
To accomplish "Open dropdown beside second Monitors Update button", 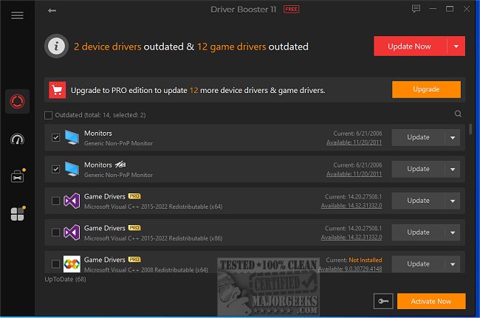I will 453,169.
